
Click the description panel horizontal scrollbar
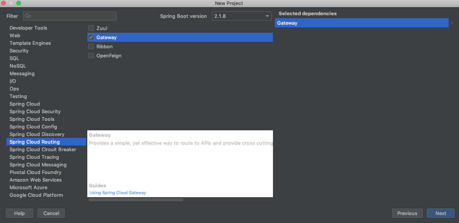point(136,200)
